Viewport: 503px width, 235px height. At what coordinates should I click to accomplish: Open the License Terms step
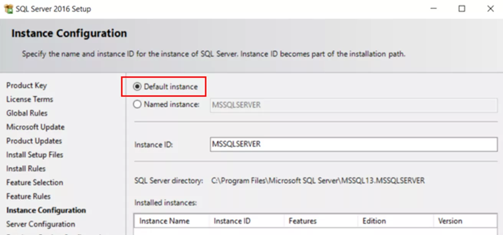[x=30, y=99]
